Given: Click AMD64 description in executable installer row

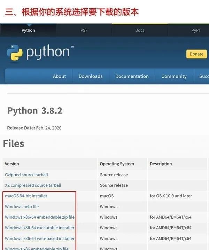Looking at the screenshot, I should (x=170, y=228).
